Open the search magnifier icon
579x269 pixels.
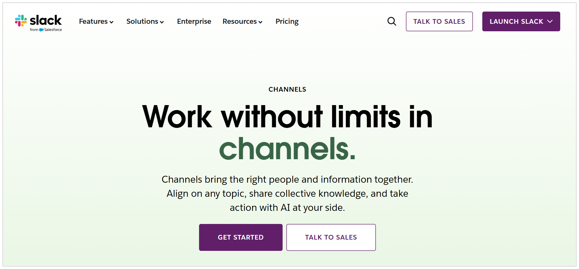coord(392,21)
